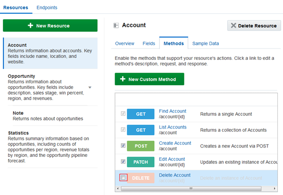Open the Create Account method link
The height and width of the screenshot is (195, 283).
click(175, 143)
